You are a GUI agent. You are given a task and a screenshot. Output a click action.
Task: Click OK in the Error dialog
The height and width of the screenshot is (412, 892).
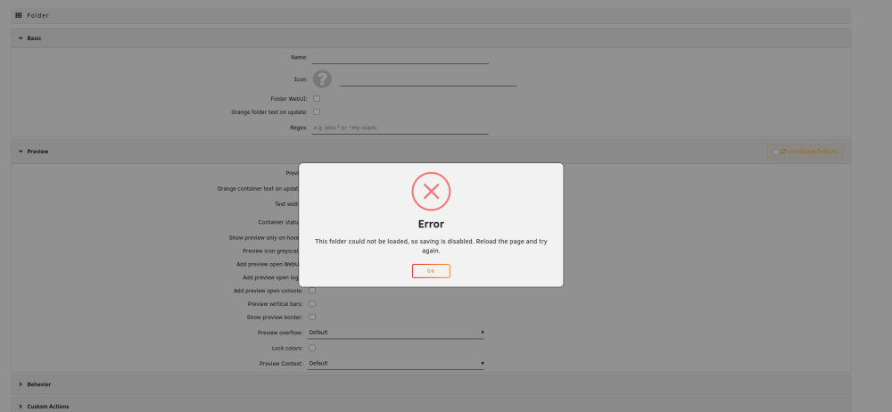[x=431, y=271]
